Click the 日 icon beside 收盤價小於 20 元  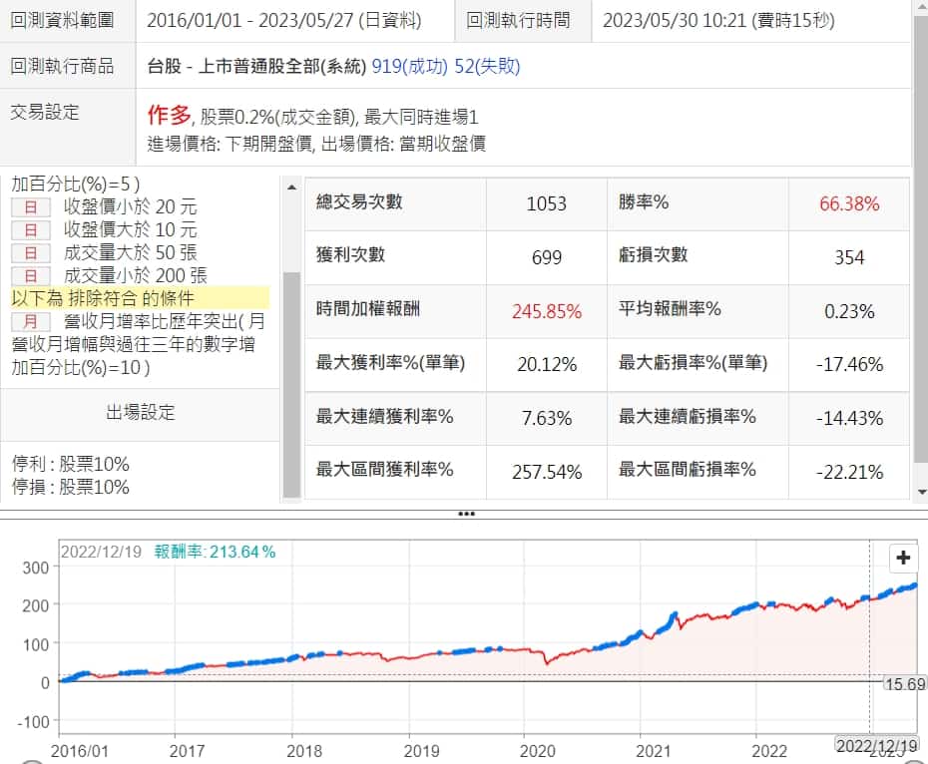(x=31, y=207)
